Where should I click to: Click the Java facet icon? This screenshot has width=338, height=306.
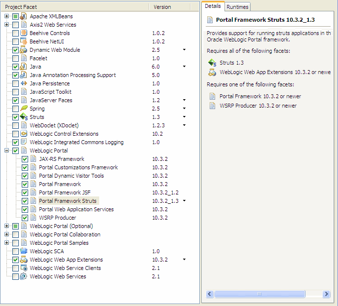click(24, 67)
